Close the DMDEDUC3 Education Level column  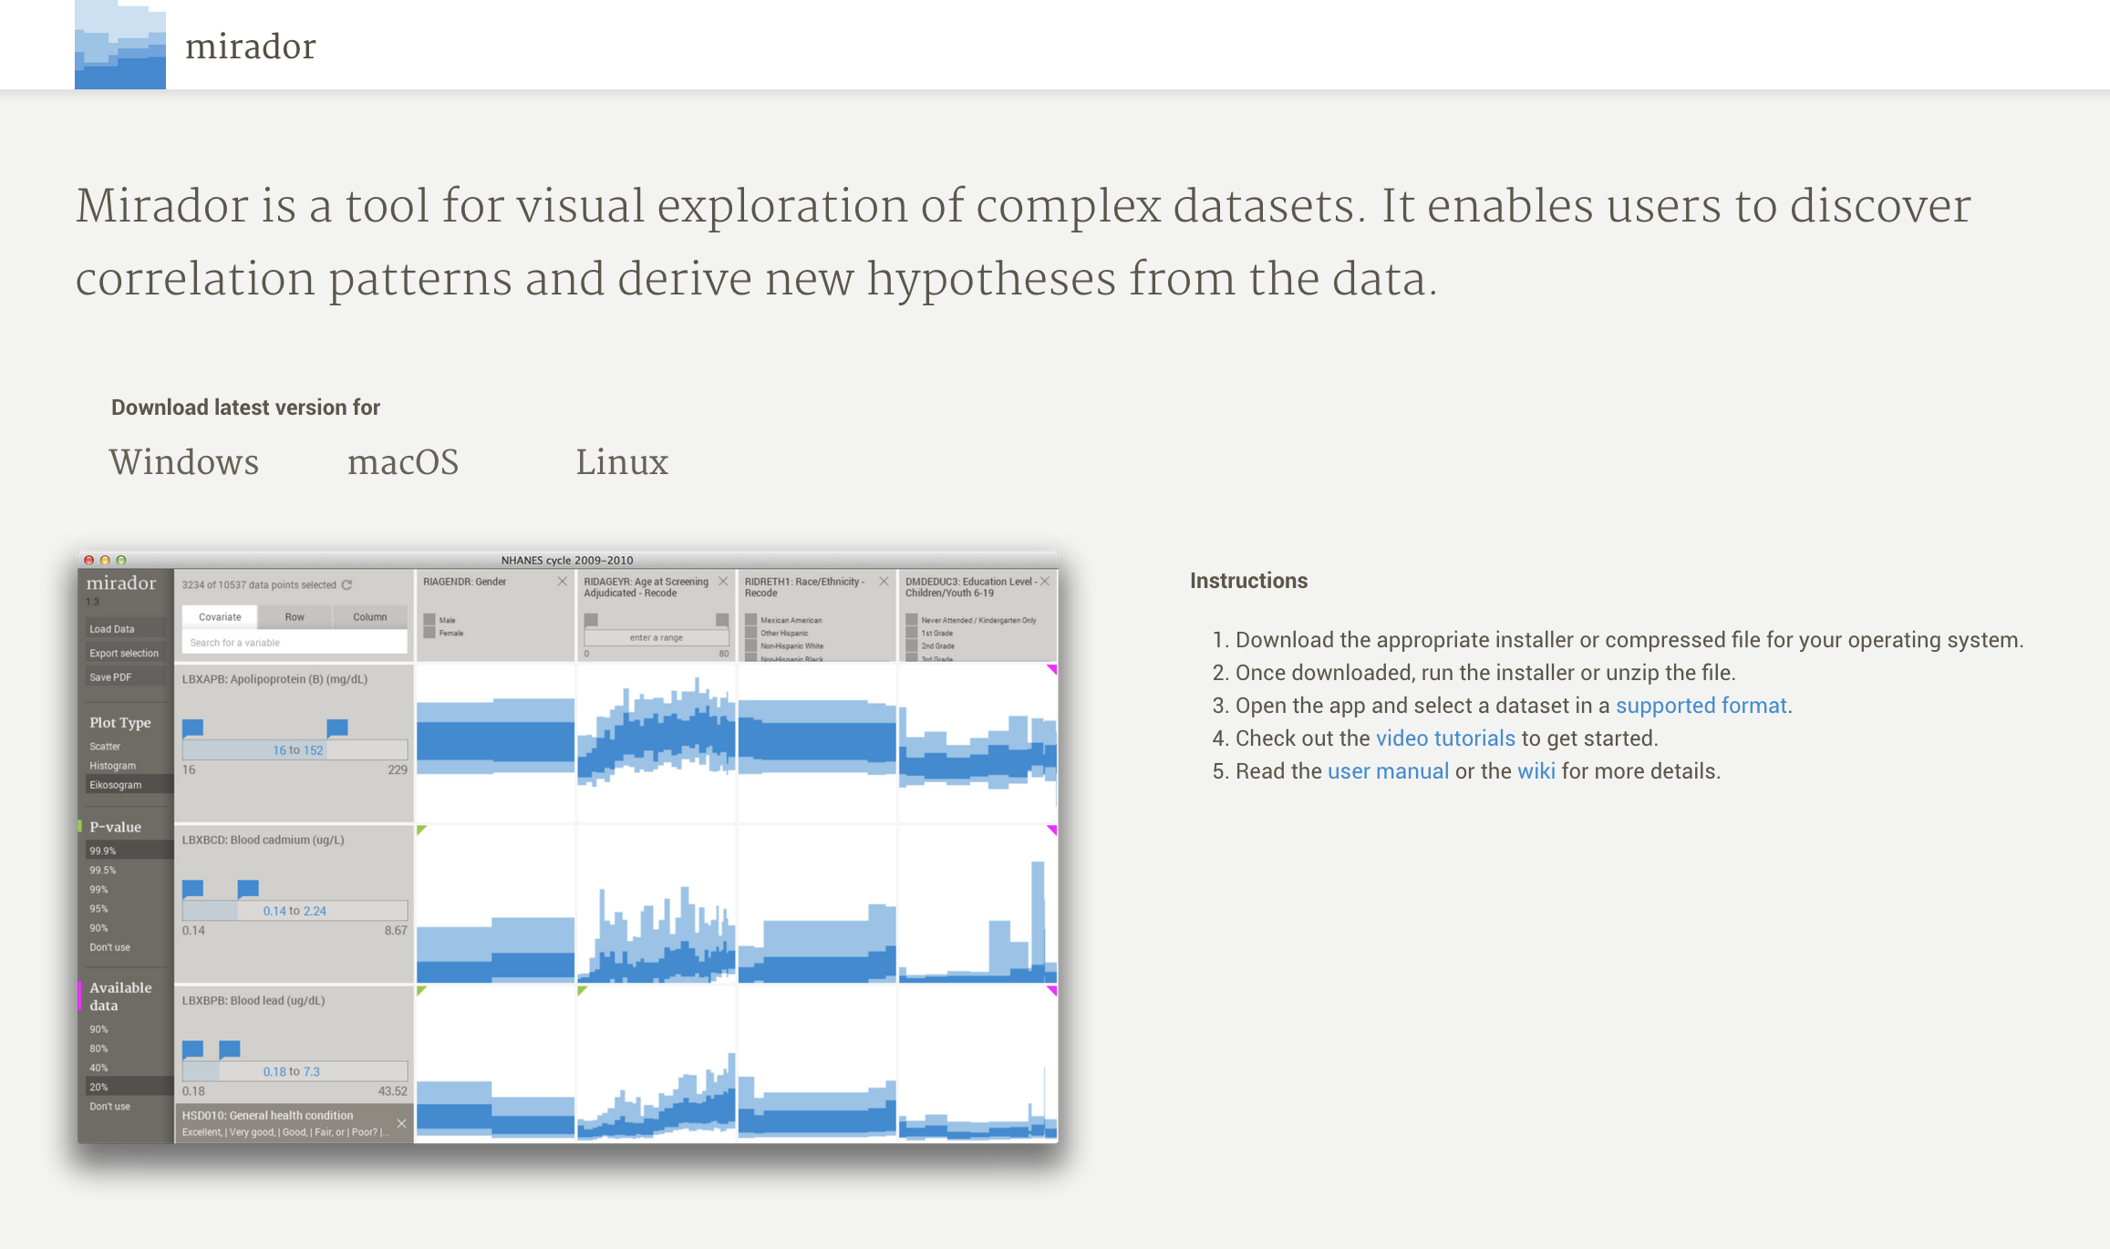(x=1045, y=582)
